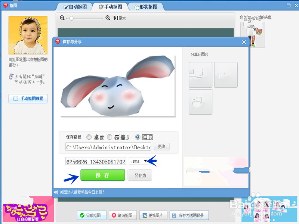Click the baby photo sample thumbnail
This screenshot has width=299, height=224.
tap(28, 35)
